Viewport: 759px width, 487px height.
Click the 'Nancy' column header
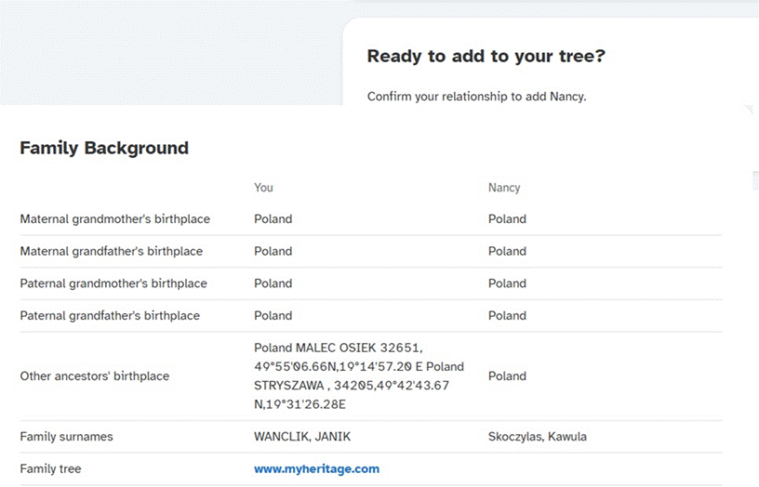[504, 188]
